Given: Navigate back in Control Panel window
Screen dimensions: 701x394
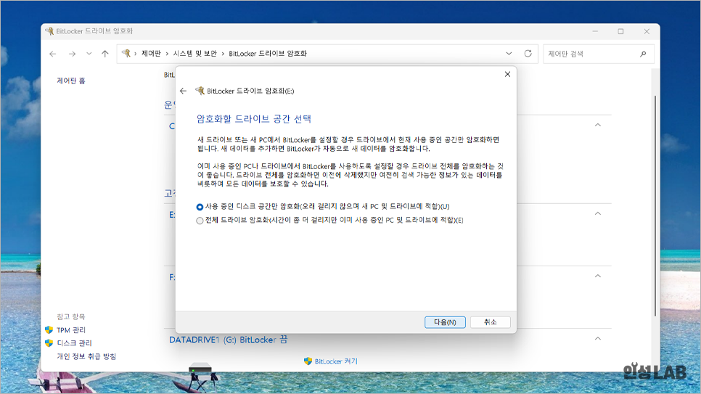Looking at the screenshot, I should pos(53,54).
